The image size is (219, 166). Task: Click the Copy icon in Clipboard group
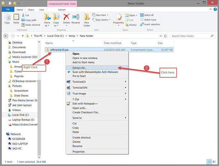[7, 18]
